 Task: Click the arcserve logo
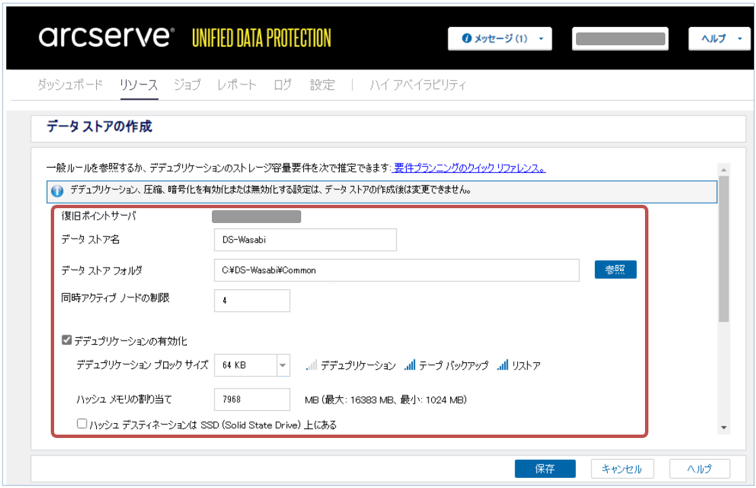[106, 37]
